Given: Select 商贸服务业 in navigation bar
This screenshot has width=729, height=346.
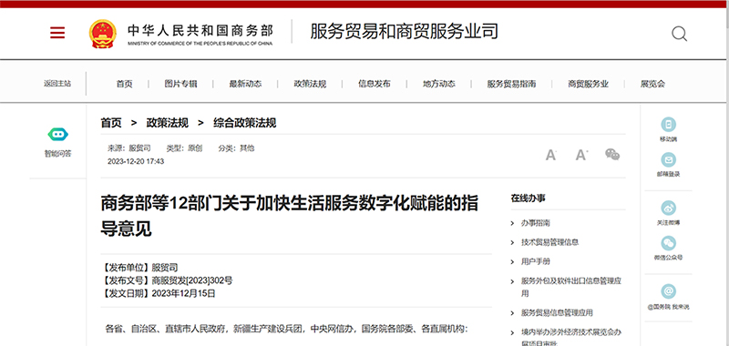Looking at the screenshot, I should click(588, 84).
